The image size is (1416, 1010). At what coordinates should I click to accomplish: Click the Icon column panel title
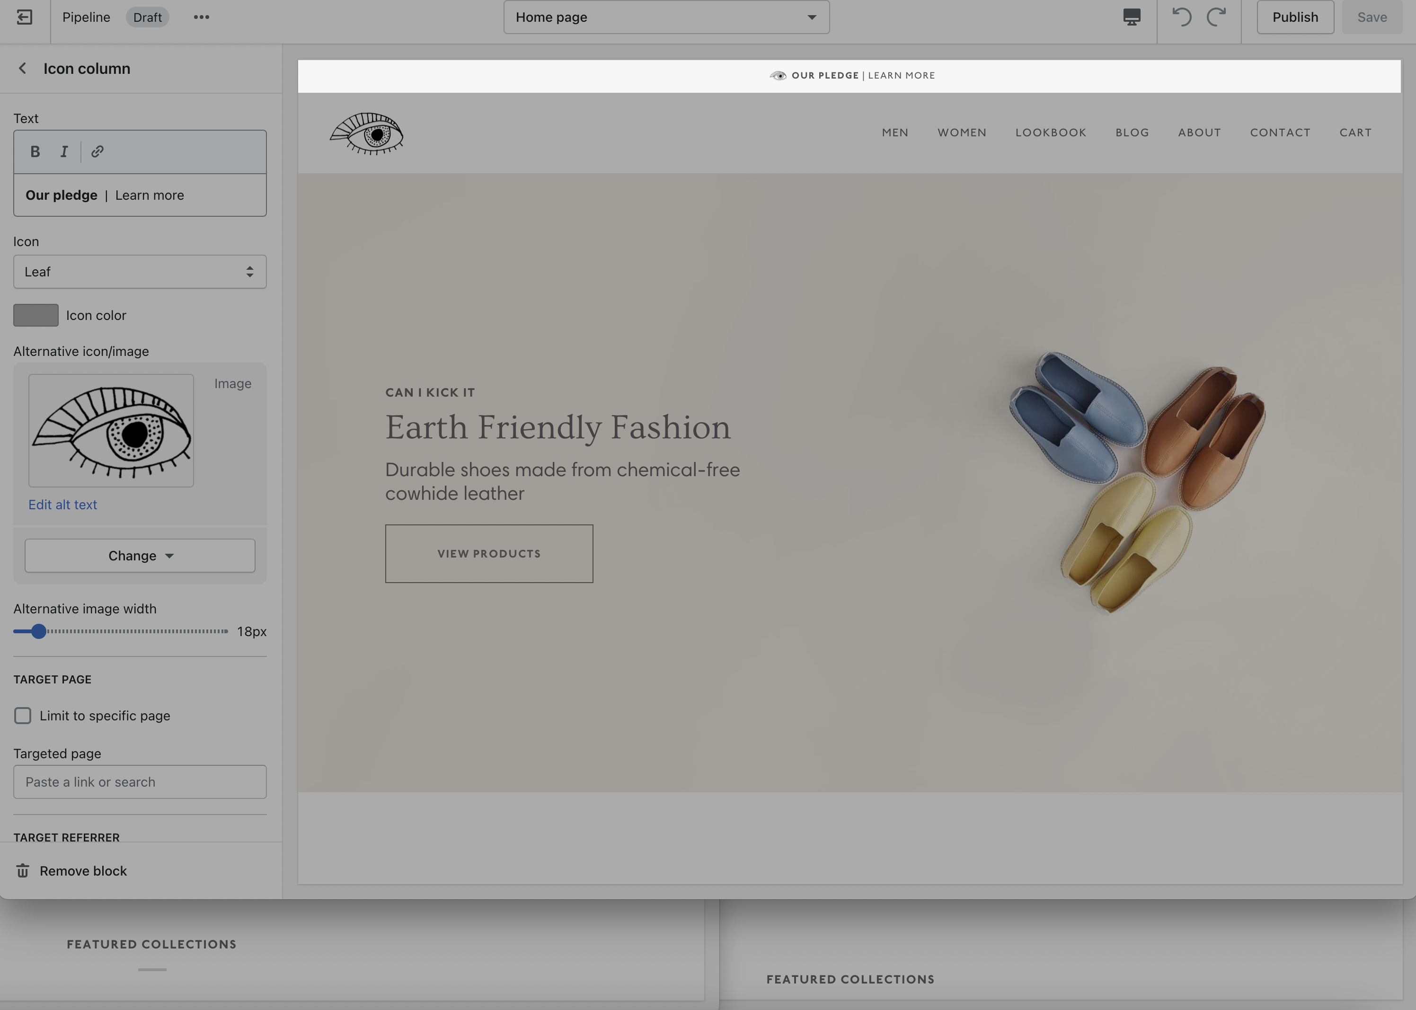click(87, 69)
